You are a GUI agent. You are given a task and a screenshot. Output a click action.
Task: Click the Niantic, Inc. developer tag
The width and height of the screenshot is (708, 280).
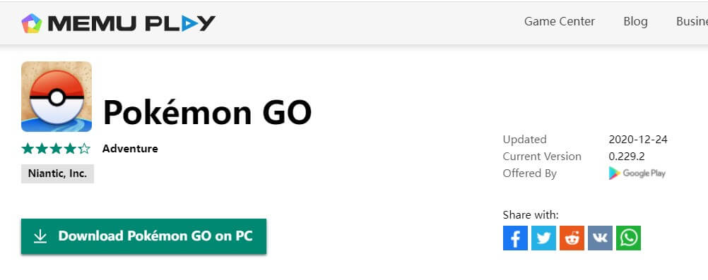(57, 174)
